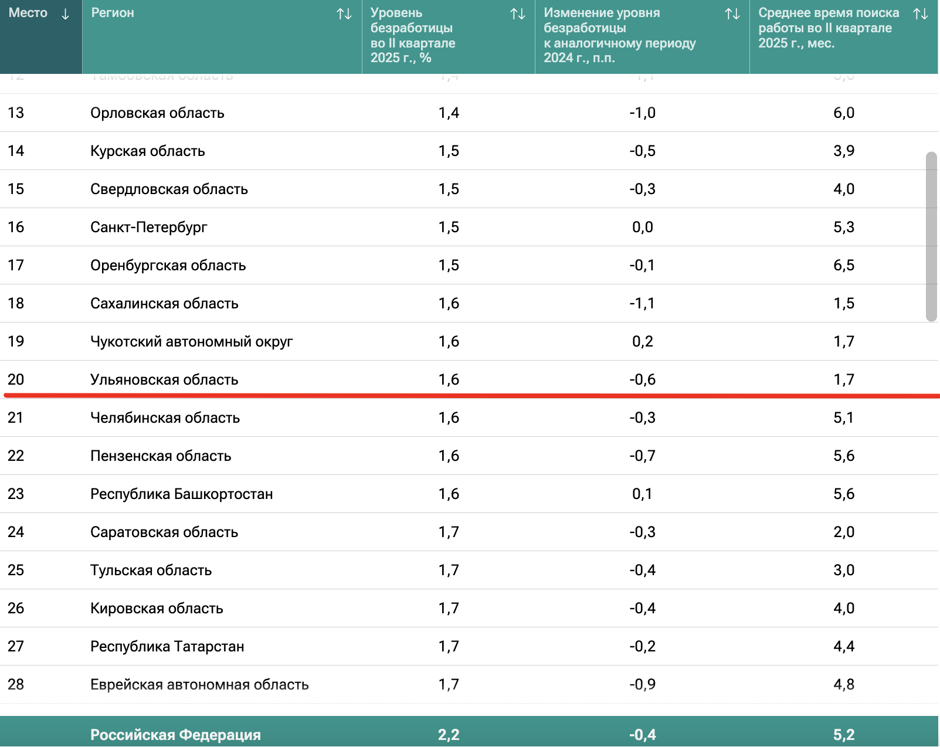940x747 pixels.
Task: Click Свердловская область unemployment level 1,5
Action: click(449, 189)
